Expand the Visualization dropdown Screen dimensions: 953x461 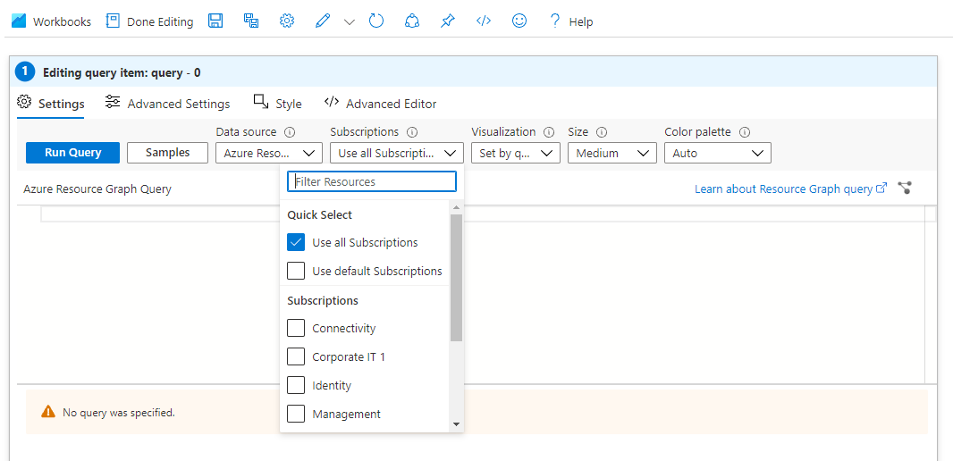tap(515, 153)
